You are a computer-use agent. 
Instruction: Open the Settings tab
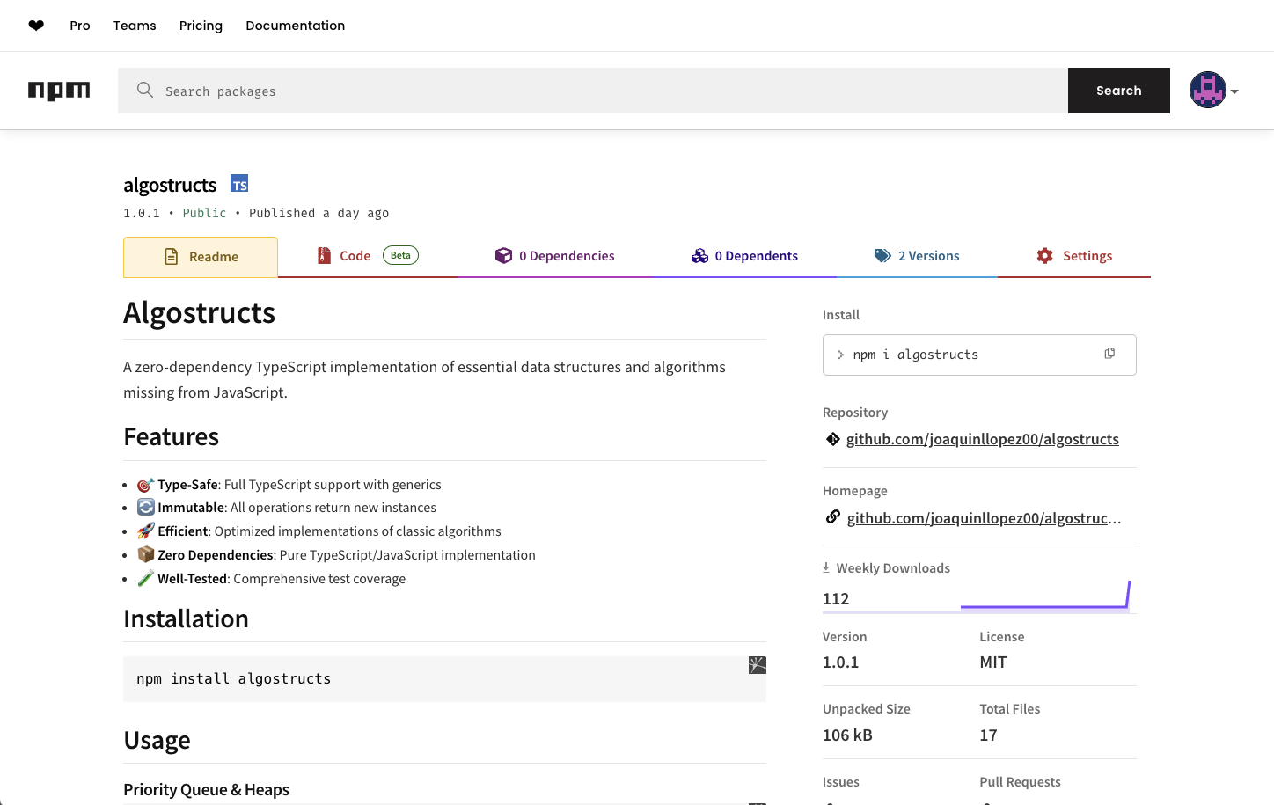coord(1074,256)
